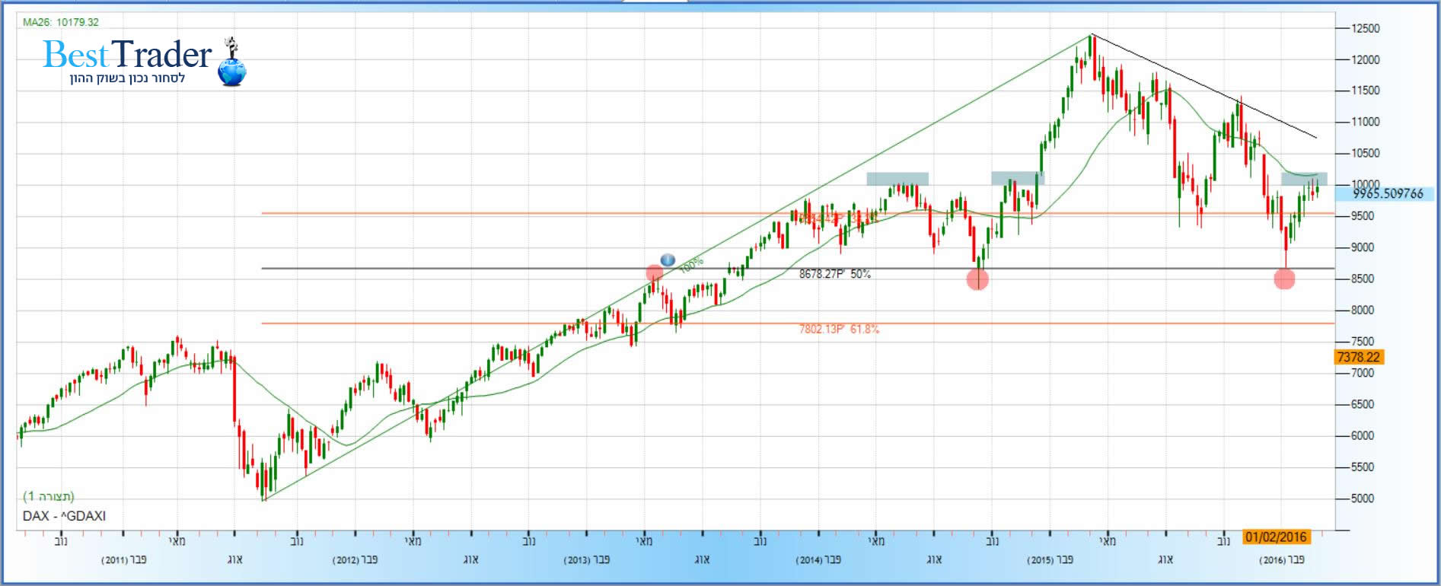Click the green configuration label above DAX symbol
1441x586 pixels.
point(49,496)
